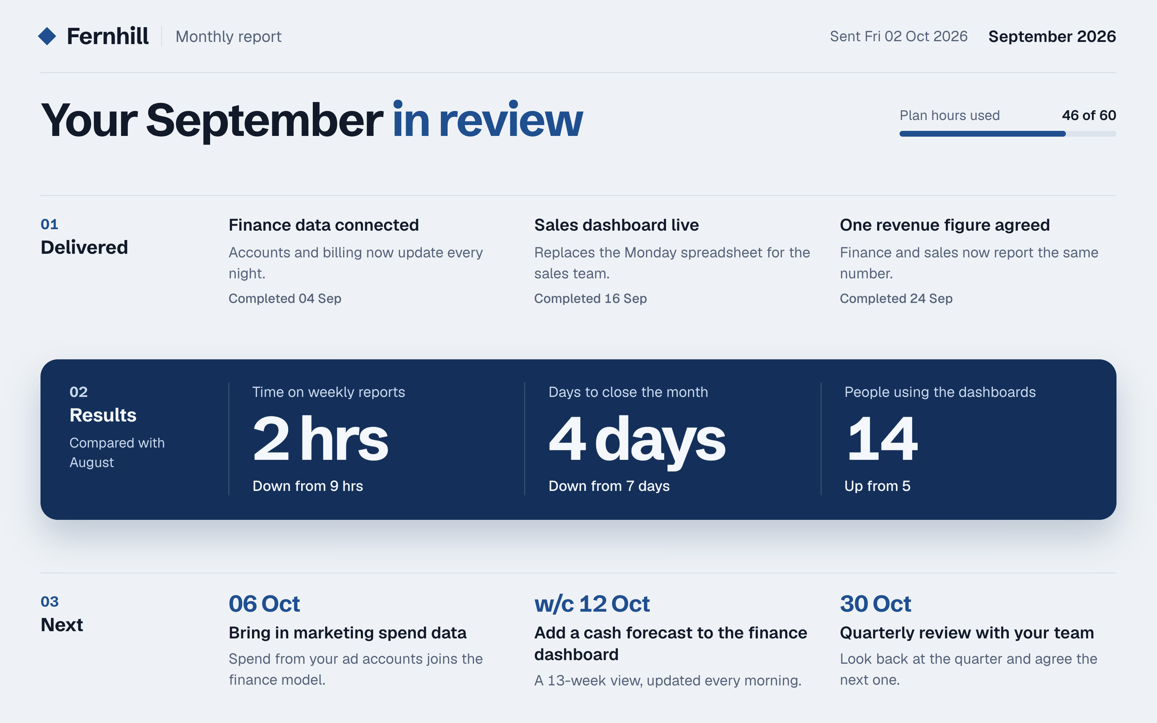Click the '01' section number

coord(49,224)
